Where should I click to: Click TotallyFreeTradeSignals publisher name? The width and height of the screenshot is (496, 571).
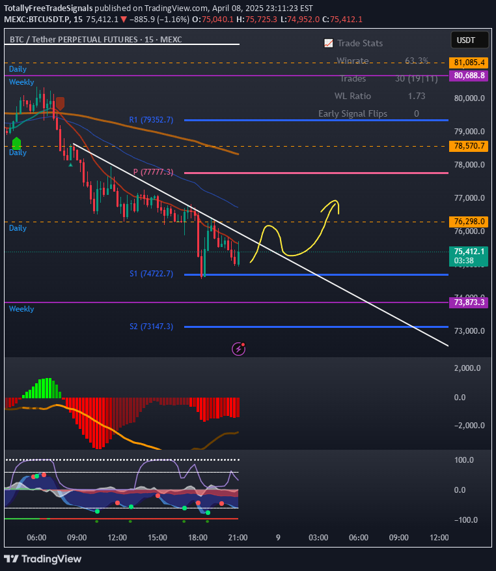pos(48,8)
